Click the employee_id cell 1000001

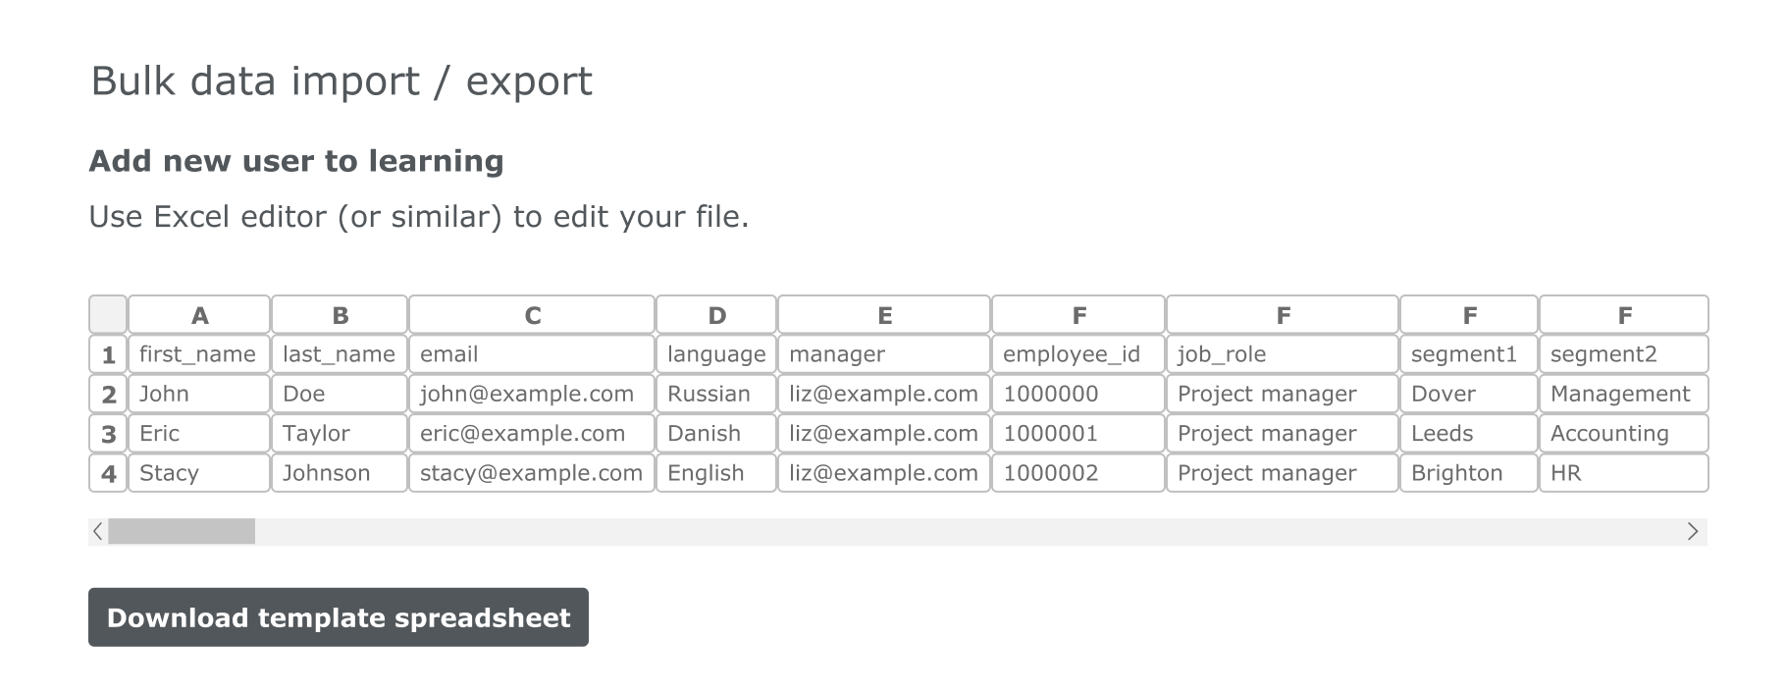point(1078,434)
